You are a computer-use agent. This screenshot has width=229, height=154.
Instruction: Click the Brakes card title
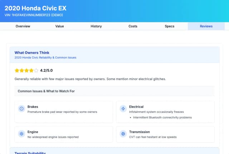(x=33, y=107)
